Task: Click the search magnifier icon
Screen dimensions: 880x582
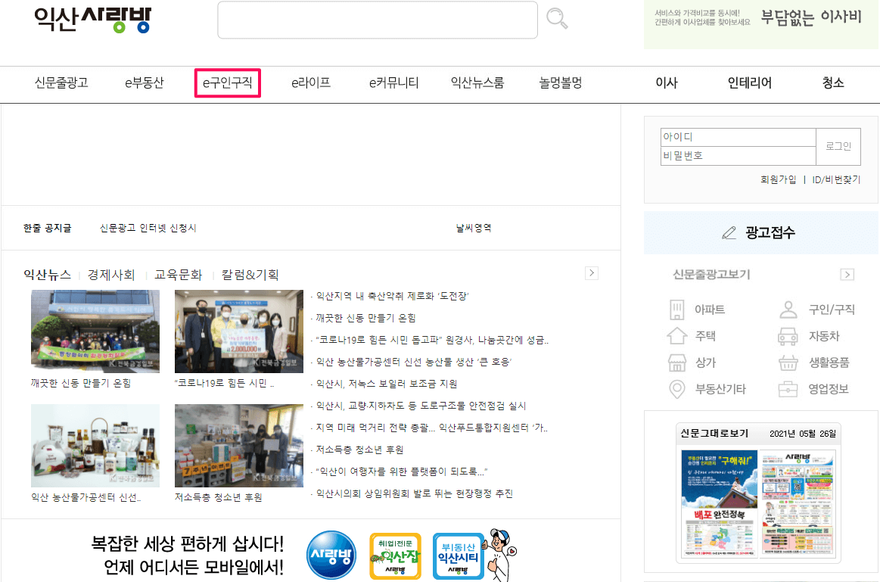Action: point(557,20)
